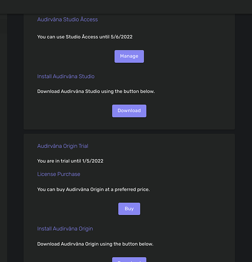This screenshot has width=252, height=262.
Task: Click the Install Audirvāna Studio heading
Action: 66,77
